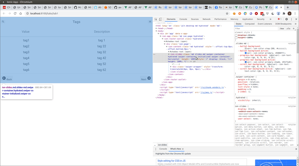The image size is (299, 166).
Task: Activate DevTools inspect element picker
Action: point(156,19)
